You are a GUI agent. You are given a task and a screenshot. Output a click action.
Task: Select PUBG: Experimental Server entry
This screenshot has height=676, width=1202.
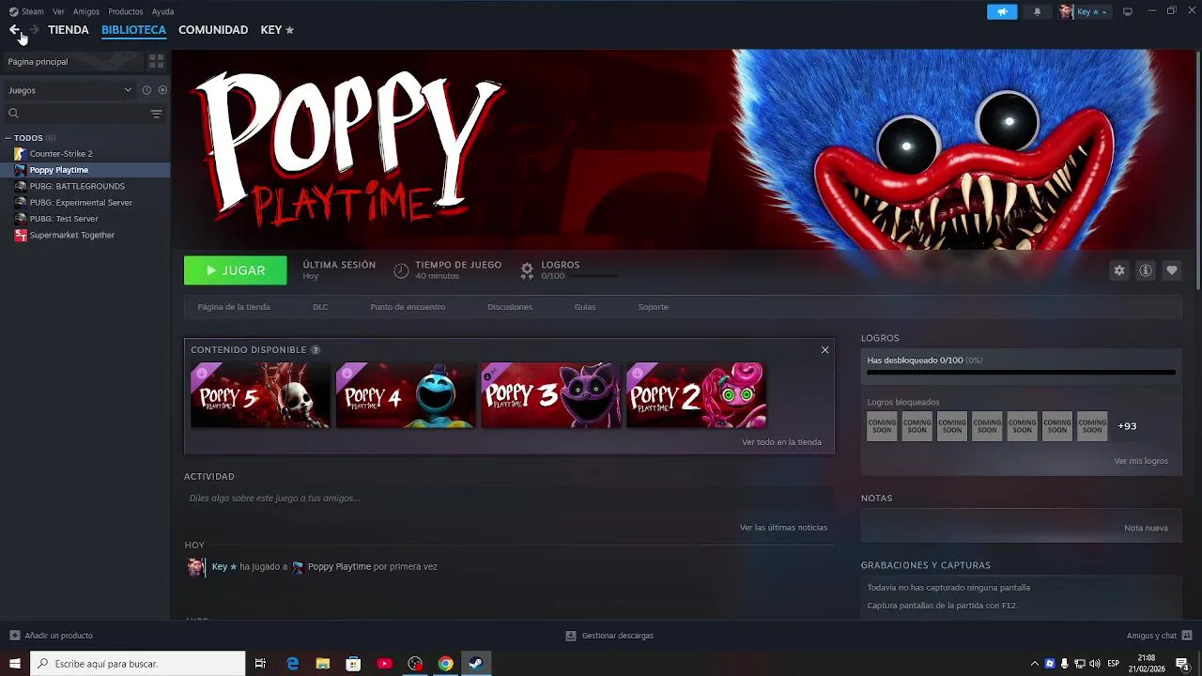[85, 202]
